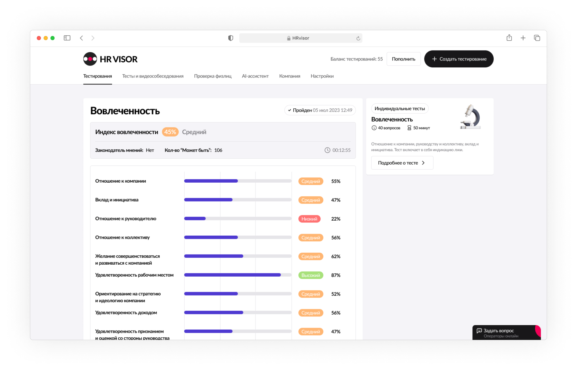
Task: Click the browser forward arrow
Action: click(93, 38)
